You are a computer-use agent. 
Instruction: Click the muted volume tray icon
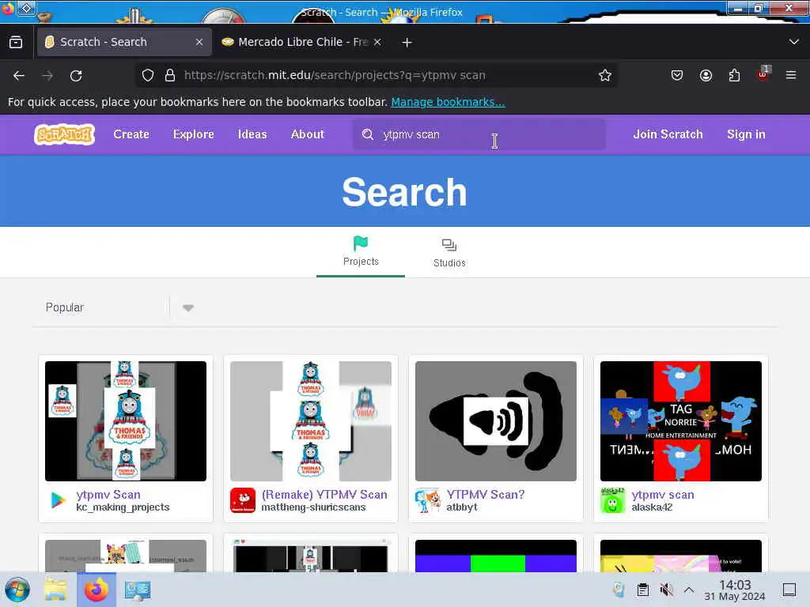click(x=666, y=590)
